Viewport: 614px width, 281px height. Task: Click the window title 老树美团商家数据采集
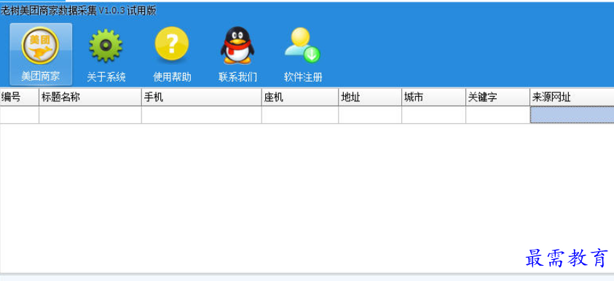48,11
